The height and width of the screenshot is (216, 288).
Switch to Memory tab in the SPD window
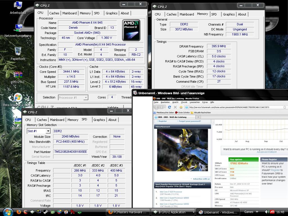click(x=73, y=120)
